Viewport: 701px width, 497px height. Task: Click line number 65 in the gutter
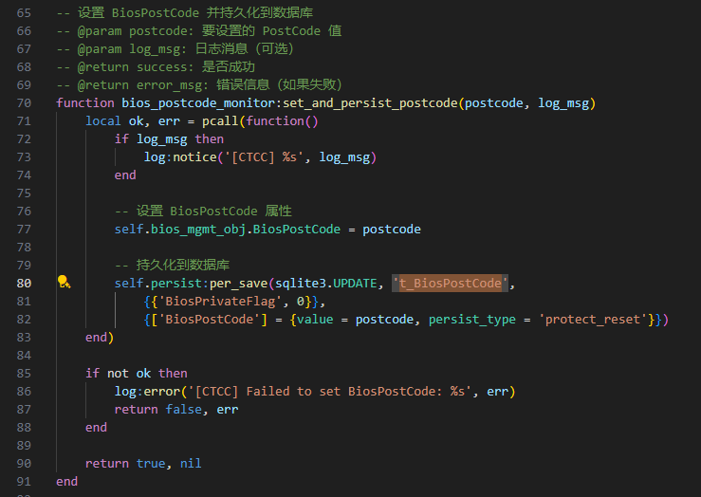pyautogui.click(x=23, y=12)
